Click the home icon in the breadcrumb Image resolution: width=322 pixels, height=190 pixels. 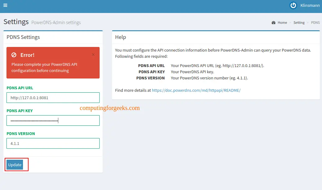coord(274,22)
